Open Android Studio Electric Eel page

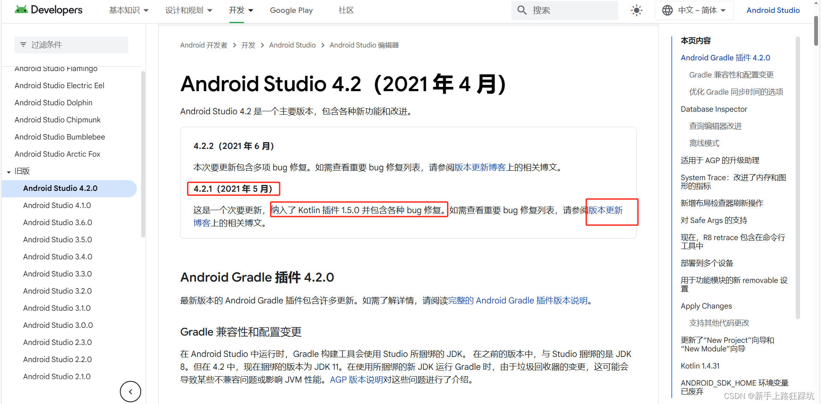tap(59, 86)
